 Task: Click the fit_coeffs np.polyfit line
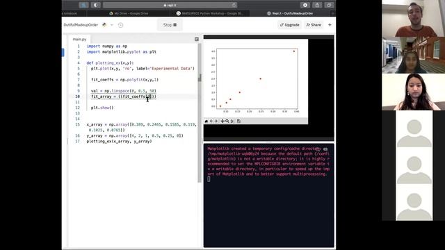[125, 80]
